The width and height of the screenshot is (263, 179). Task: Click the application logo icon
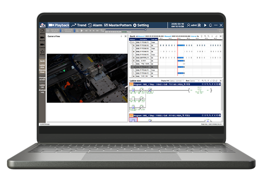pos(43,25)
